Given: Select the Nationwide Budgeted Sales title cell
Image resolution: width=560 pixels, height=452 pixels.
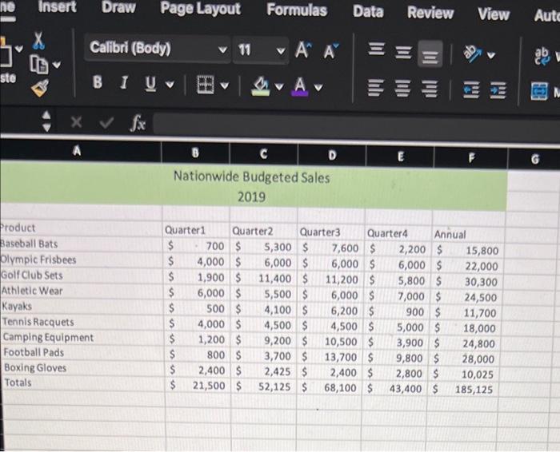Looking at the screenshot, I should [252, 177].
